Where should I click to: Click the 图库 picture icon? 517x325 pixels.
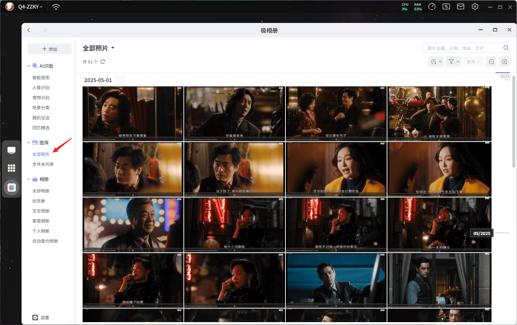35,143
